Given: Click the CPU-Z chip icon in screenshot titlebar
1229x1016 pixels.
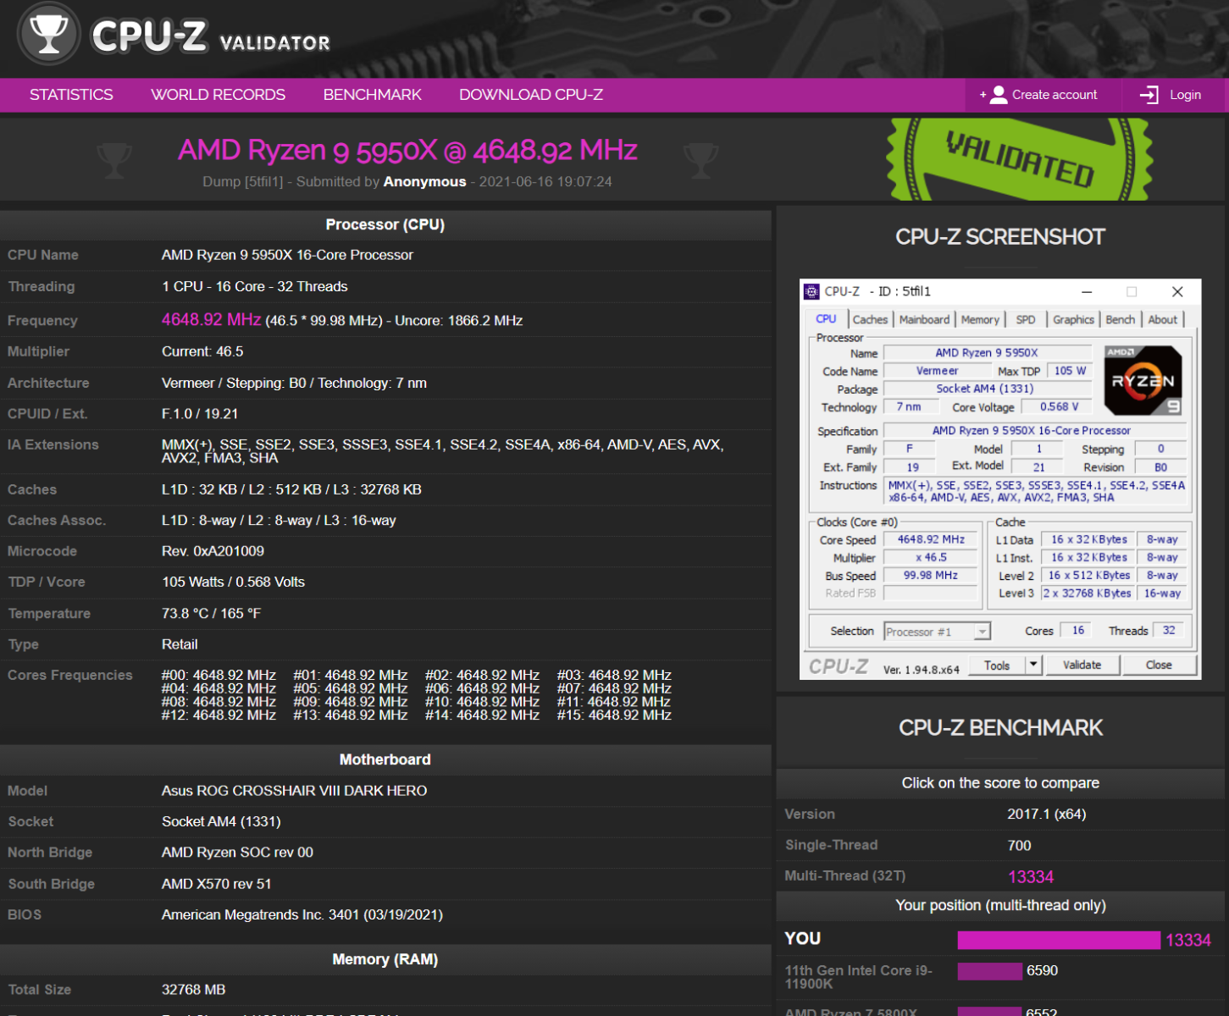Looking at the screenshot, I should 811,291.
